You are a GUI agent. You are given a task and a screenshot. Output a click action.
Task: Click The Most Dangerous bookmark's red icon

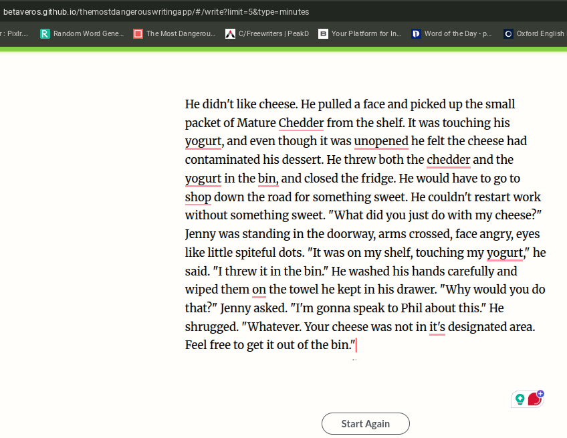coord(138,33)
